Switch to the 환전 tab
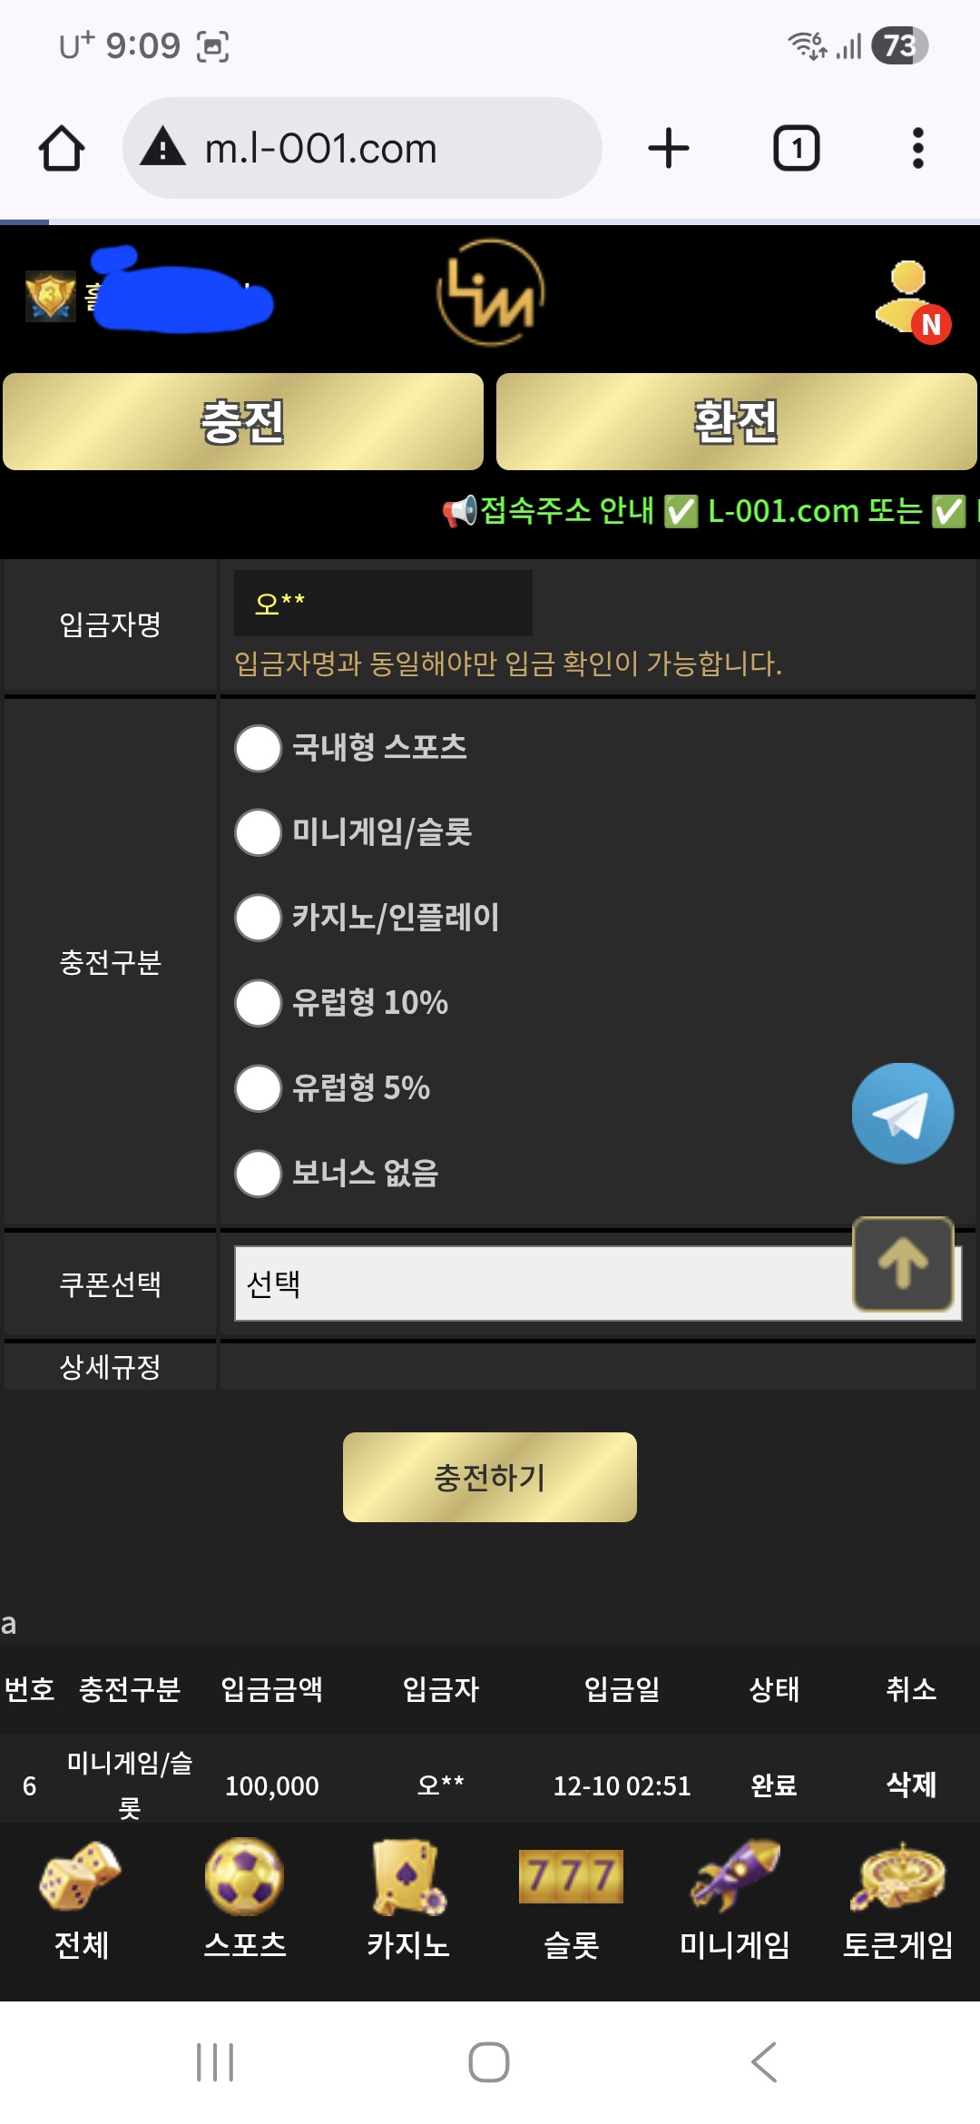This screenshot has width=980, height=2124. pyautogui.click(x=736, y=422)
